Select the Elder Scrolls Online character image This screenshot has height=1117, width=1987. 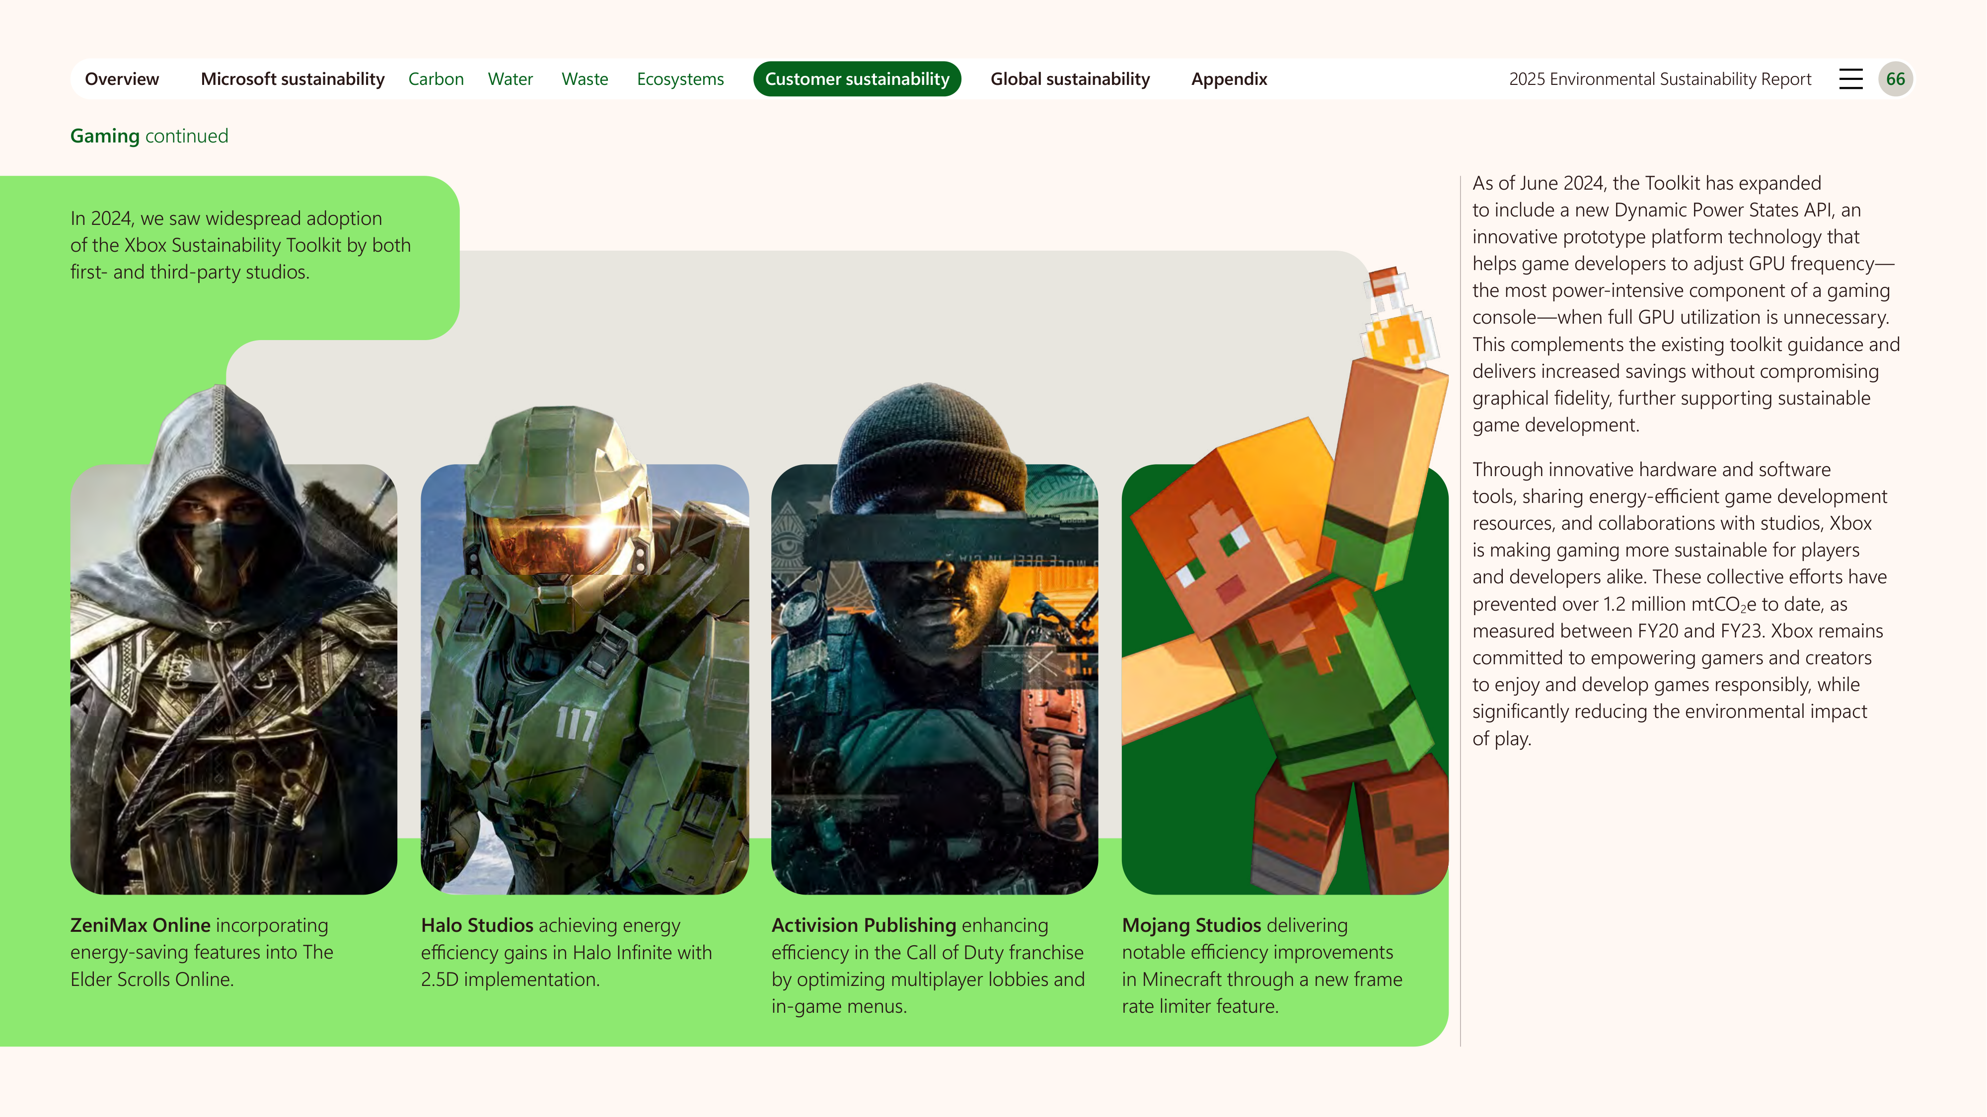click(x=234, y=640)
